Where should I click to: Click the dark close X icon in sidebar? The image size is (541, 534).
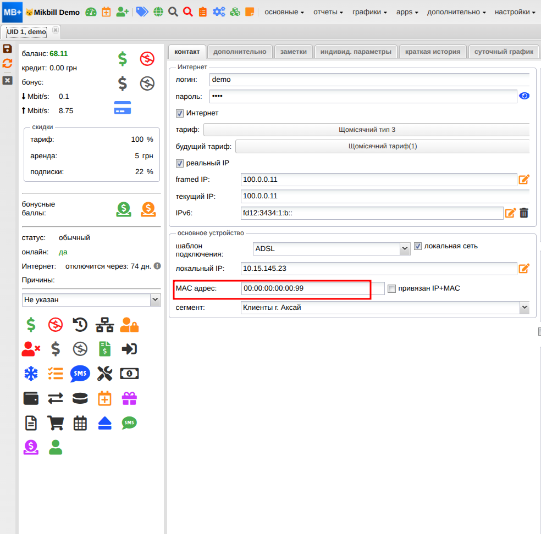[8, 80]
